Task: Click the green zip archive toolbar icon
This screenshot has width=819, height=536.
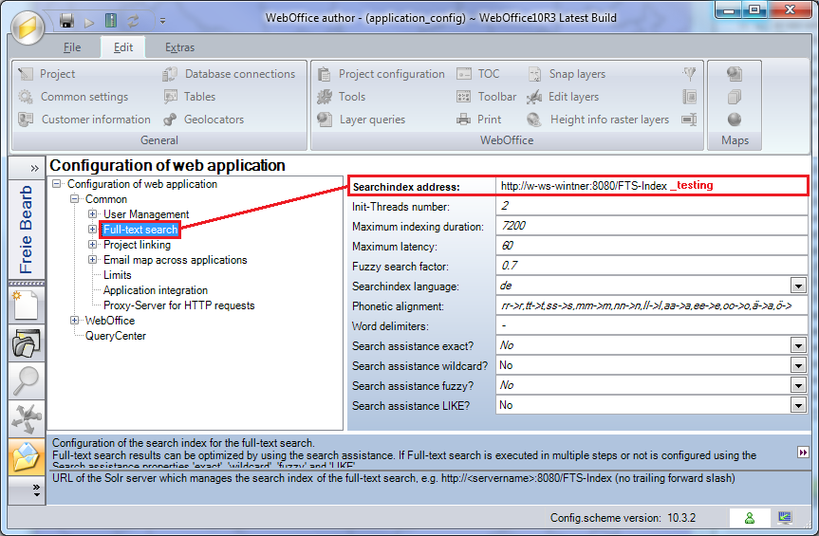Action: pos(111,21)
